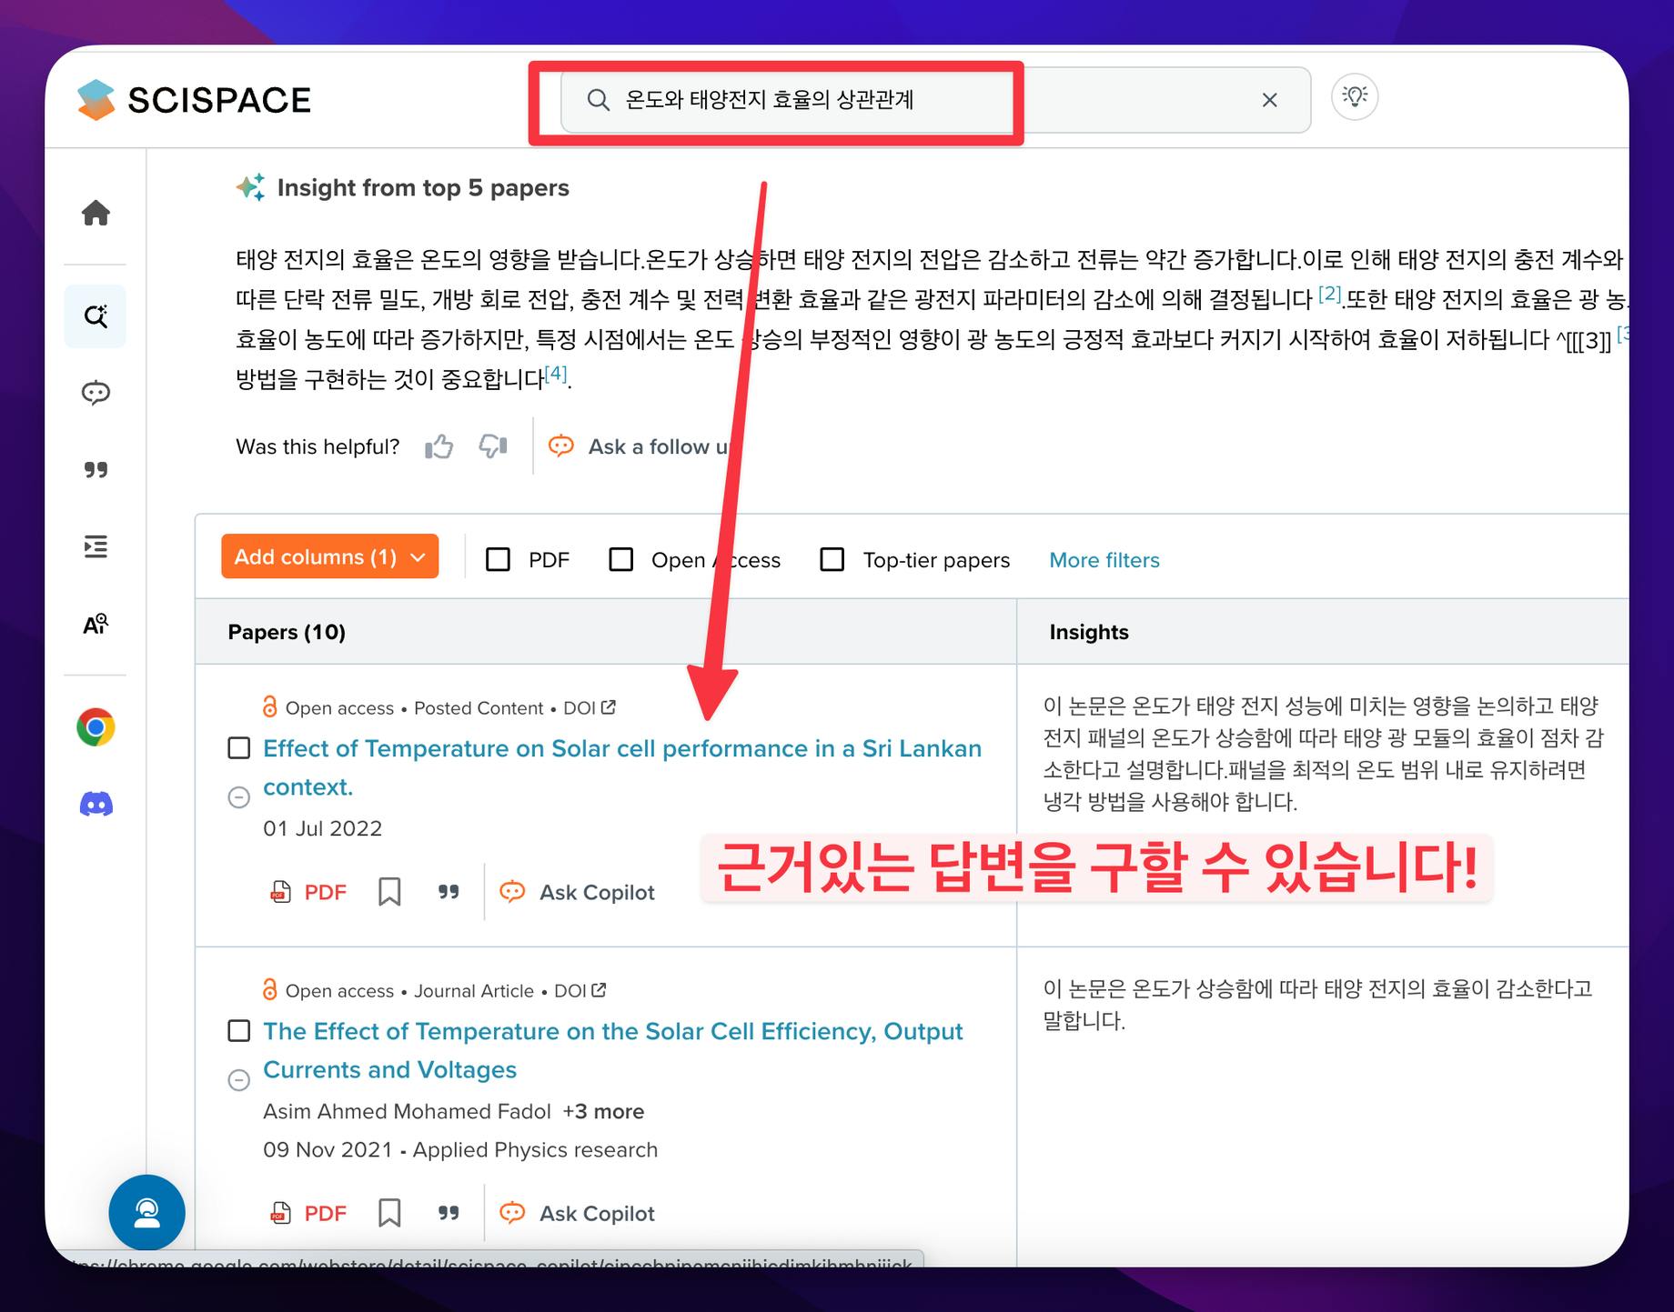Screen dimensions: 1674x1312
Task: Open the Solar Cell Efficiency, Output Currents paper
Action: (x=613, y=1050)
